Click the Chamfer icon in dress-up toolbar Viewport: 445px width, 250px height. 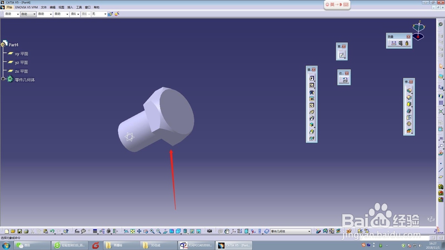point(409,97)
